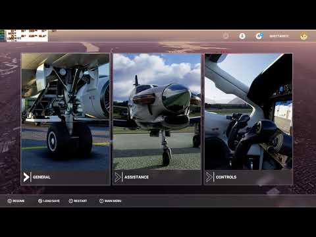Click the player avatar picture

point(304,36)
